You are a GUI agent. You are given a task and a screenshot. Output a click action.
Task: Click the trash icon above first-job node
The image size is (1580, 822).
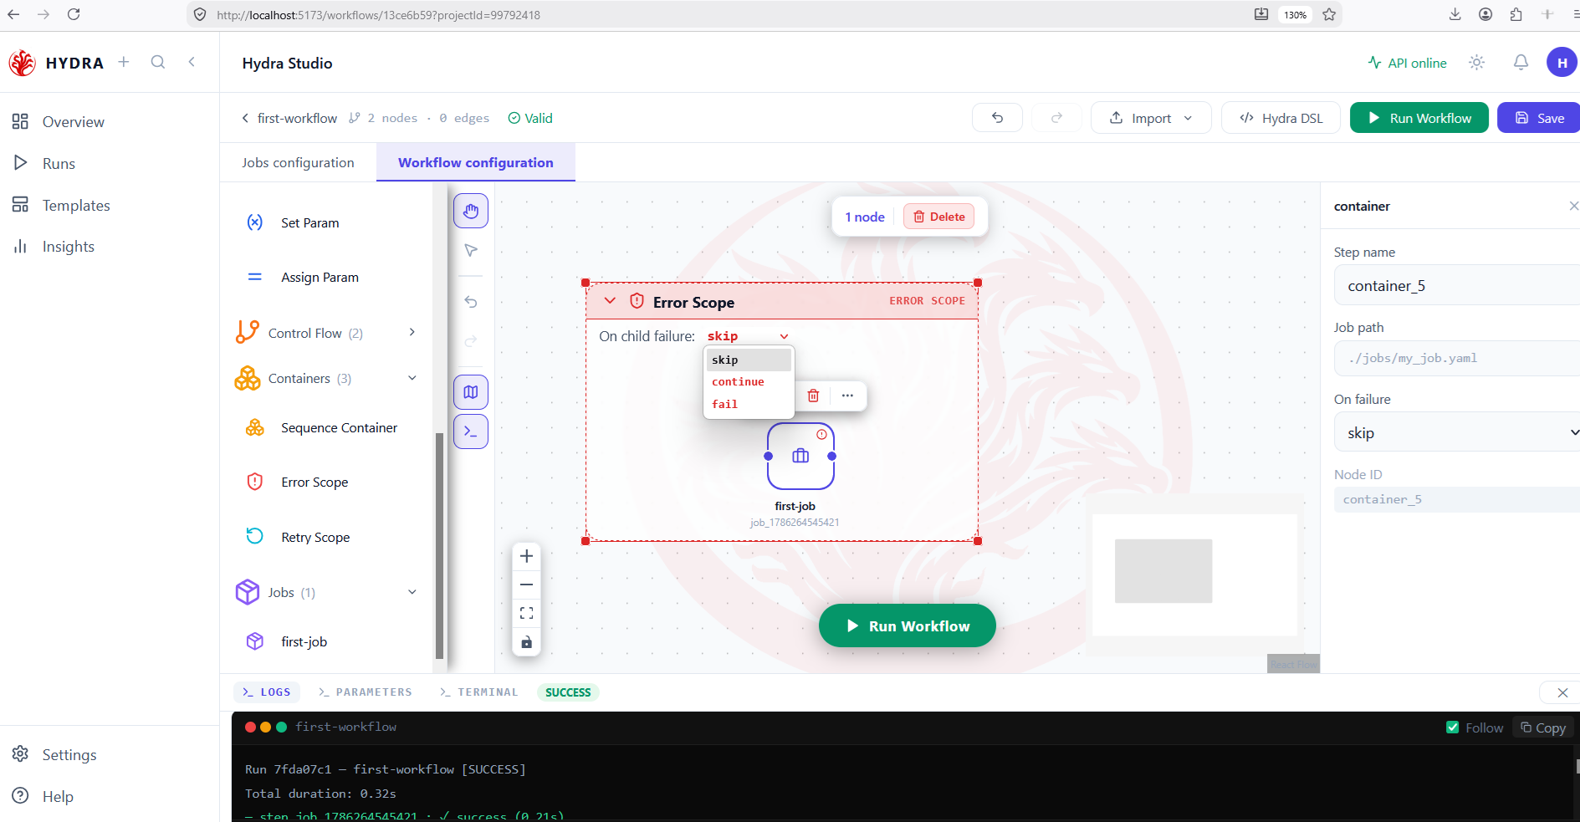click(x=813, y=396)
